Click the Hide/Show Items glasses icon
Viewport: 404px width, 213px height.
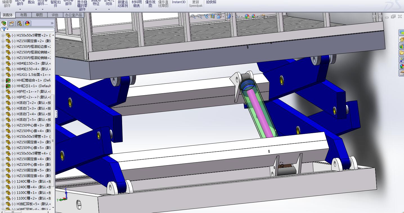click(238, 16)
